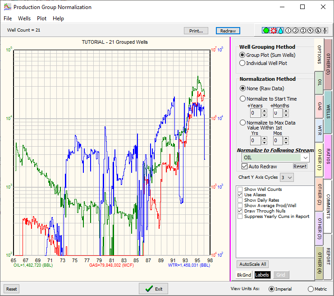Toggle the number 1 stream icon

(x=288, y=31)
